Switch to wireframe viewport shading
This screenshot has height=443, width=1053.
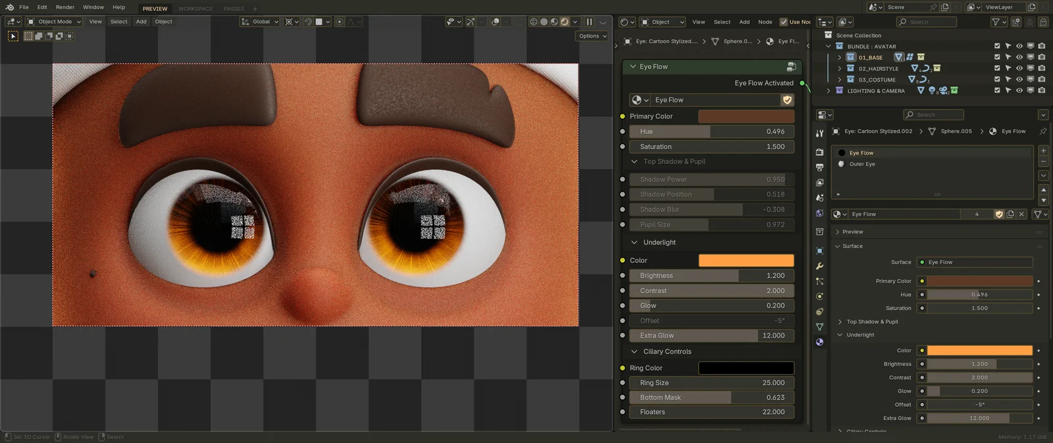click(534, 22)
